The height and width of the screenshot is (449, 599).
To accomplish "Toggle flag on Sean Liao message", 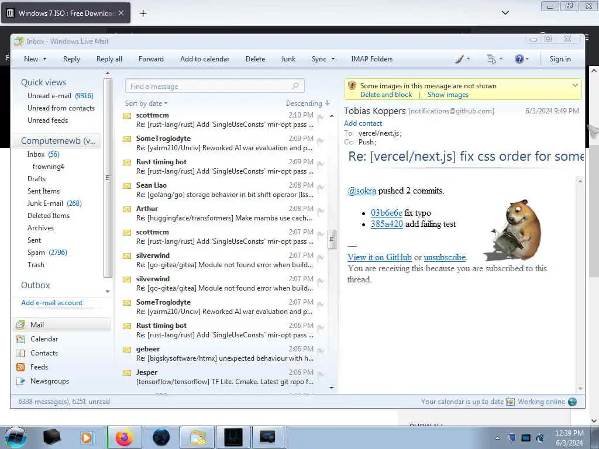I will tap(320, 188).
